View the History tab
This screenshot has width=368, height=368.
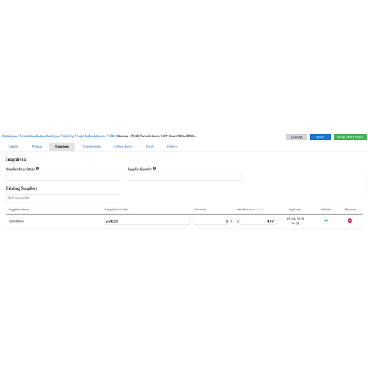[172, 147]
